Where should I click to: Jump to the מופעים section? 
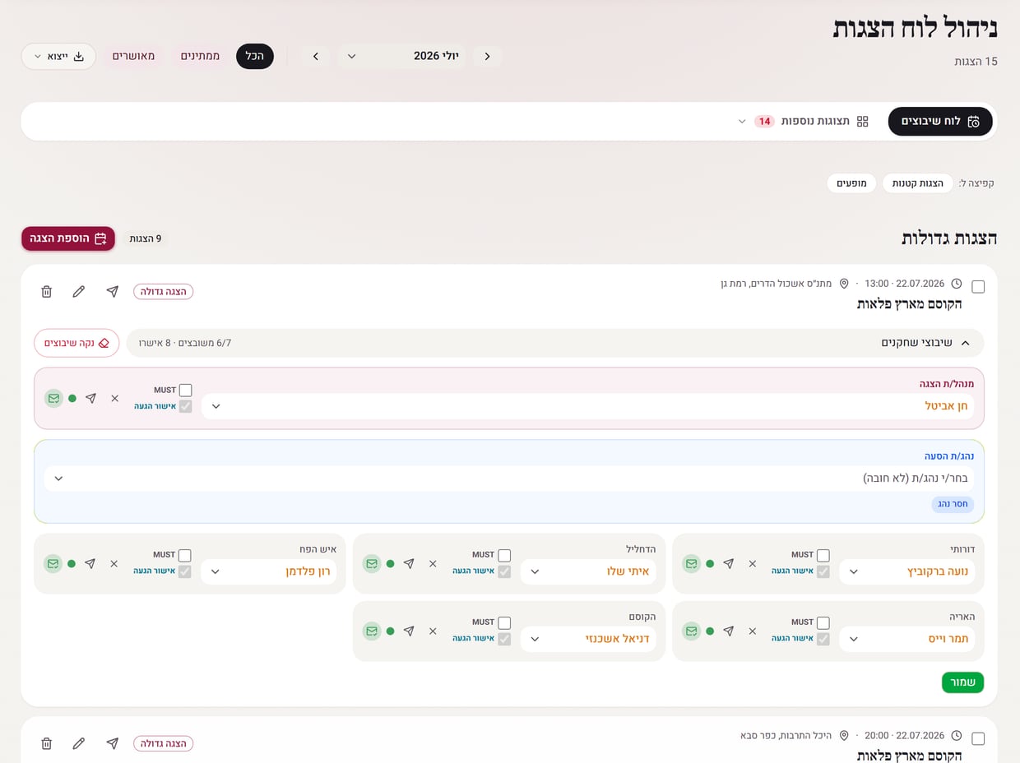pyautogui.click(x=851, y=183)
